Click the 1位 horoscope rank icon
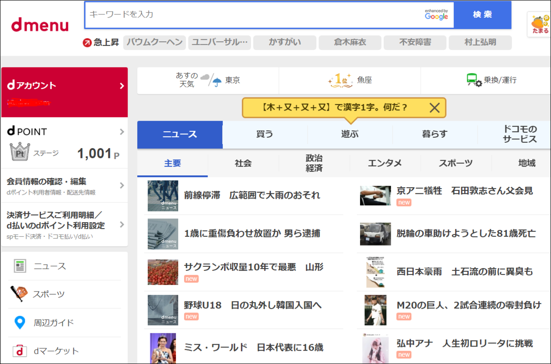Image resolution: width=551 pixels, height=364 pixels. point(341,80)
